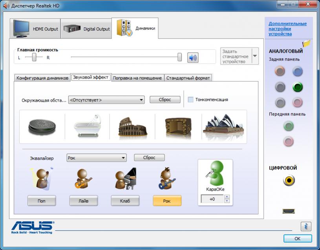The image size is (320, 250).
Task: Open the Поправка на помещение tab
Action: [x=137, y=78]
